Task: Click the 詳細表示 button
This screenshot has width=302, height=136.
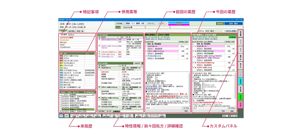Action: tap(137, 63)
